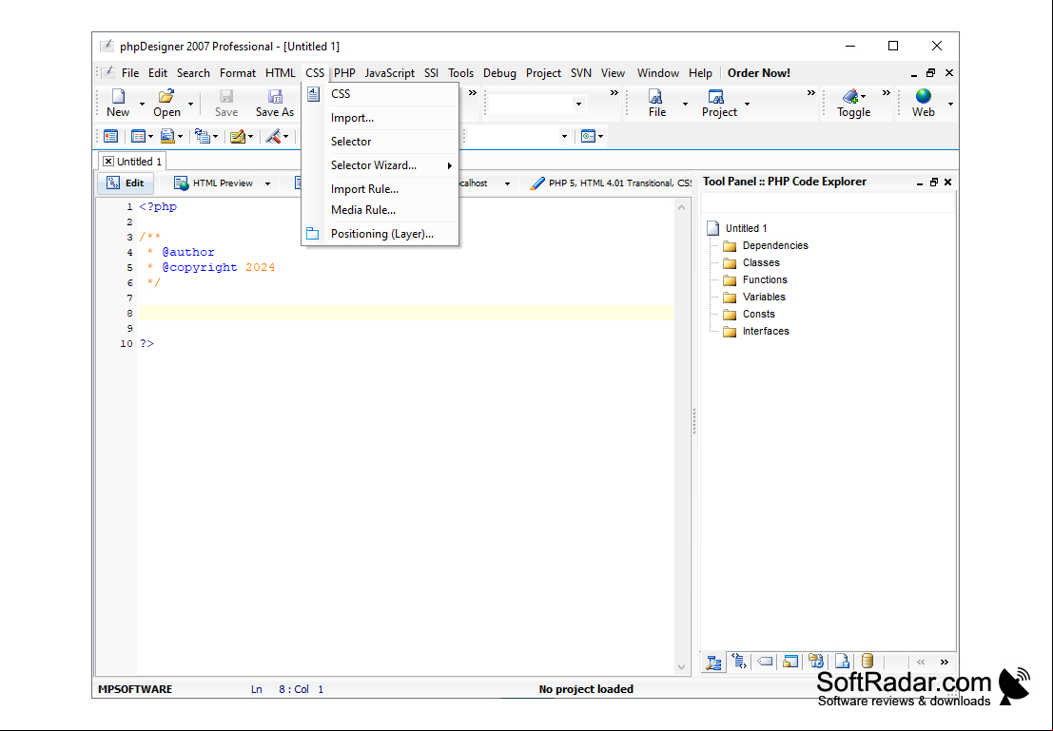The height and width of the screenshot is (731, 1053).
Task: Open the JavaScript menu
Action: tap(389, 73)
